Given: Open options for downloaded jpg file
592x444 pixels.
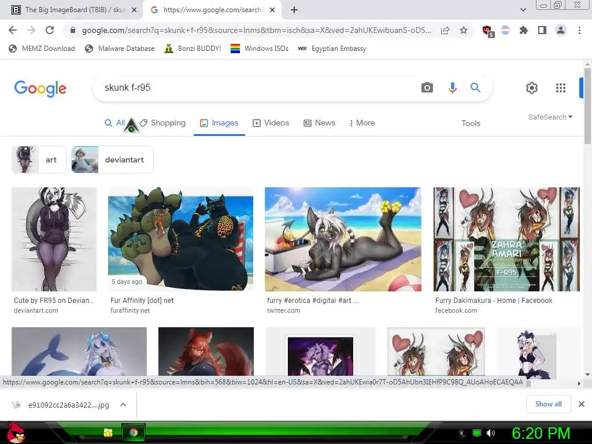Looking at the screenshot, I should tap(123, 405).
